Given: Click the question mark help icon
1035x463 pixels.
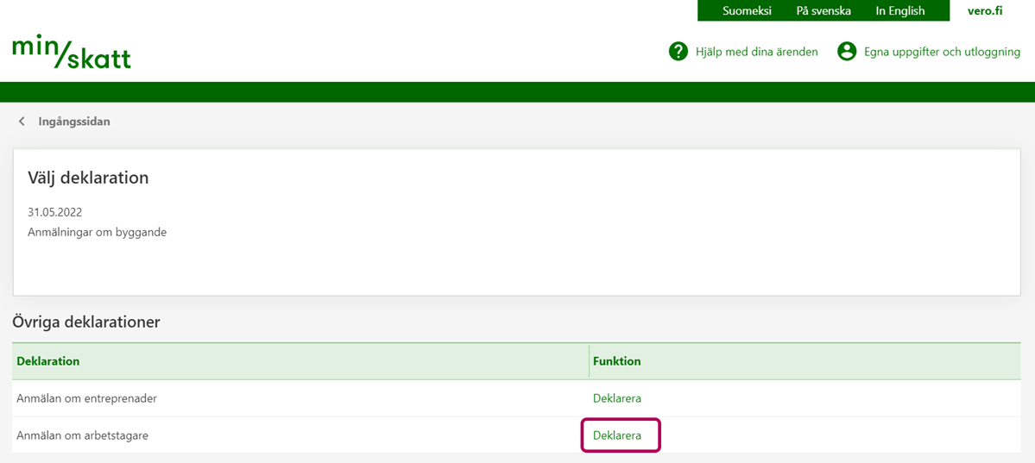Looking at the screenshot, I should click(678, 52).
